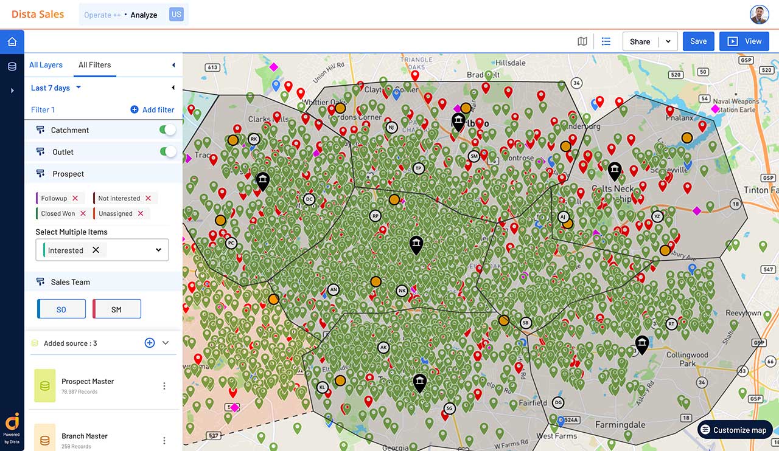The image size is (779, 451).
Task: Click the Sales Team filter icon
Action: pyautogui.click(x=41, y=282)
